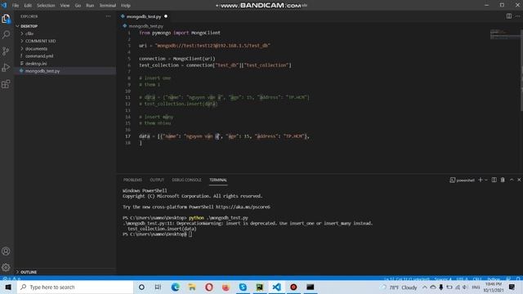523x294 pixels.
Task: Open the https://aka.ms/pscore6 link in terminal
Action: click(x=243, y=207)
